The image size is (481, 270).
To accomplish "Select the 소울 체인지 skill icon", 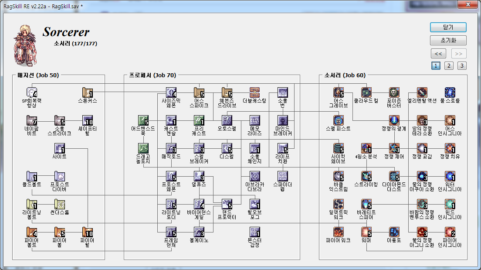I will (x=254, y=148).
